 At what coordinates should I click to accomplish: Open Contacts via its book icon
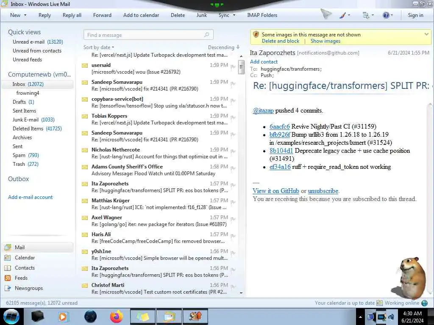(8, 268)
